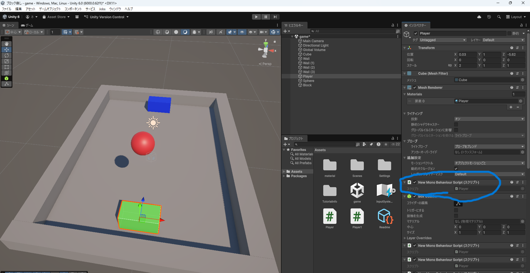Click the Pause button

tap(266, 17)
